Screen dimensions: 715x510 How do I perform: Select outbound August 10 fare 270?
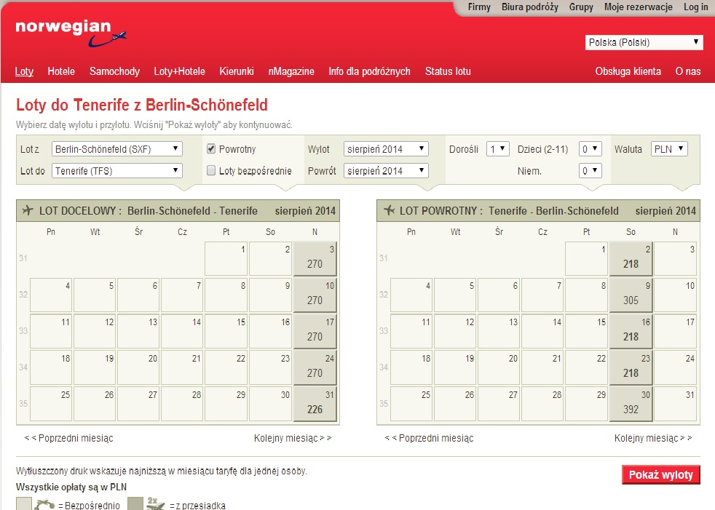pos(315,295)
